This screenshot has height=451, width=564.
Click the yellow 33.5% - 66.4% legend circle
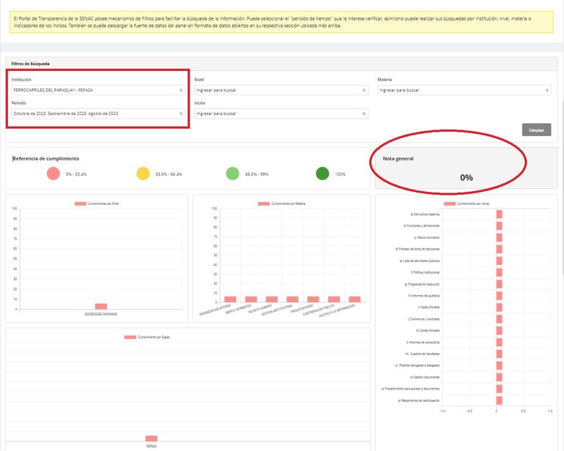coord(143,174)
